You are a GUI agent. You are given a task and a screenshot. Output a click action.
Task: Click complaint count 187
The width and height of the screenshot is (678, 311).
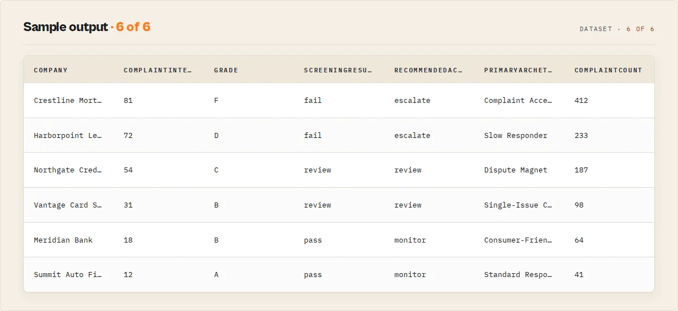(581, 170)
